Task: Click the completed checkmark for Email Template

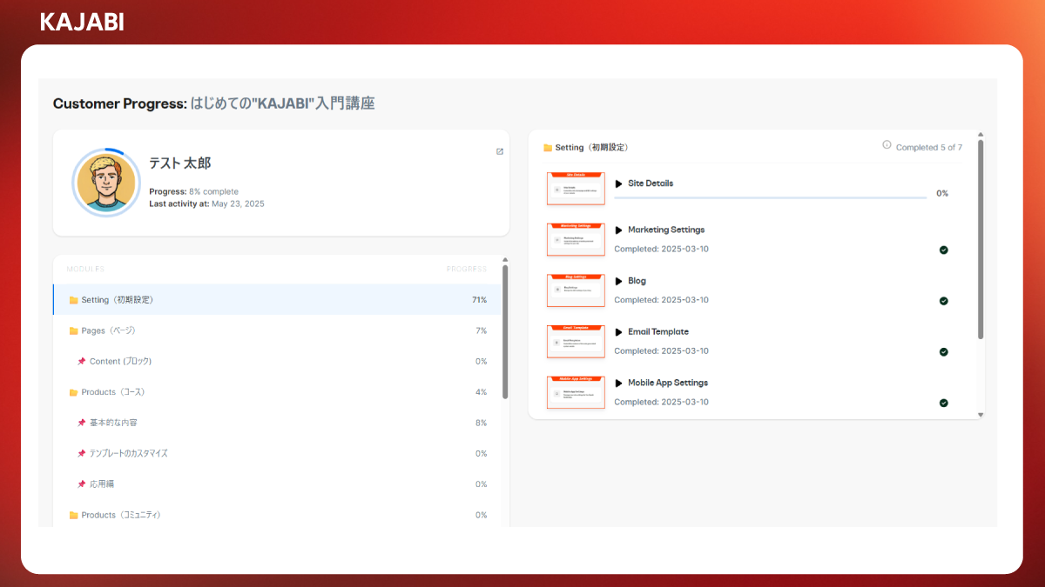Action: [943, 352]
